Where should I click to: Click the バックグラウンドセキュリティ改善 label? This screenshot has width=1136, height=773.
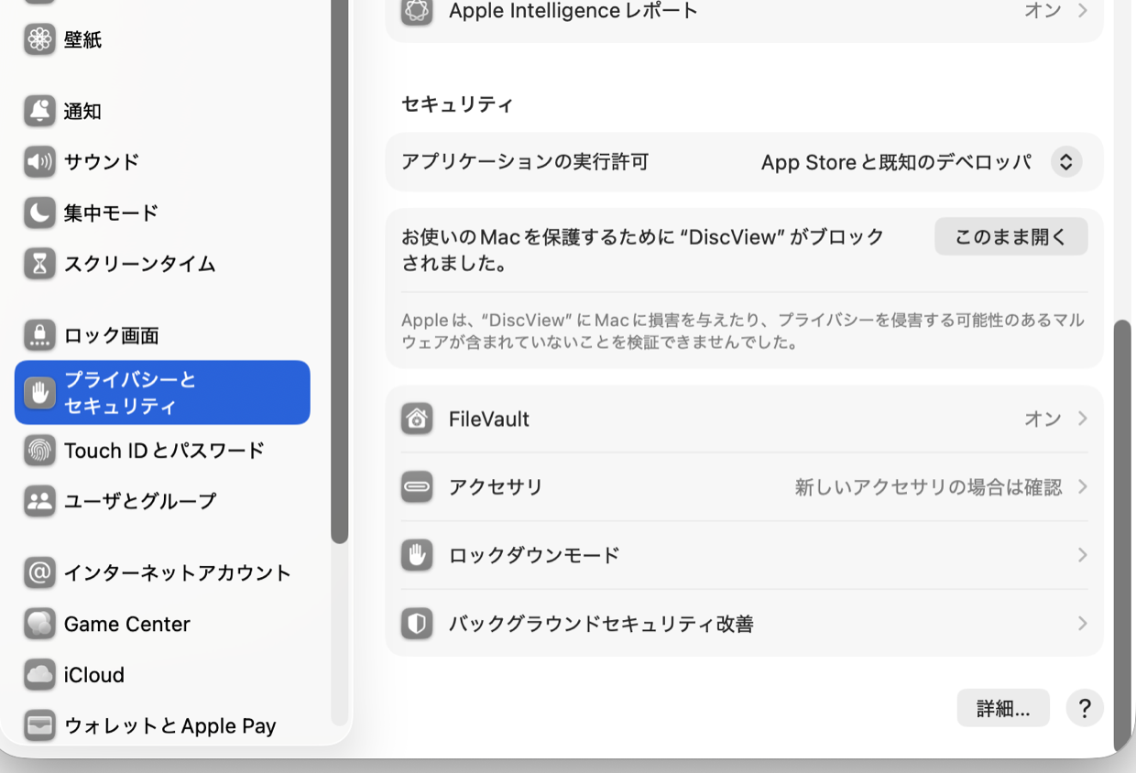pos(601,625)
